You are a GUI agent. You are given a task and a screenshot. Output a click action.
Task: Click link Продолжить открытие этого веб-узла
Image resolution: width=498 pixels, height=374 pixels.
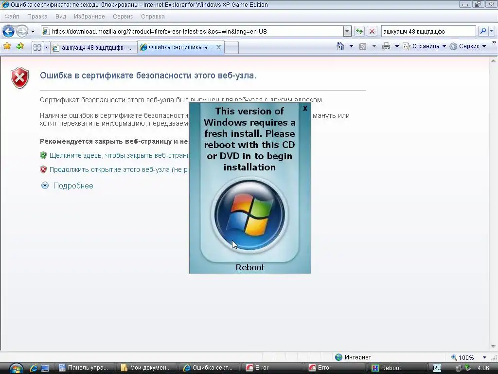tap(119, 169)
